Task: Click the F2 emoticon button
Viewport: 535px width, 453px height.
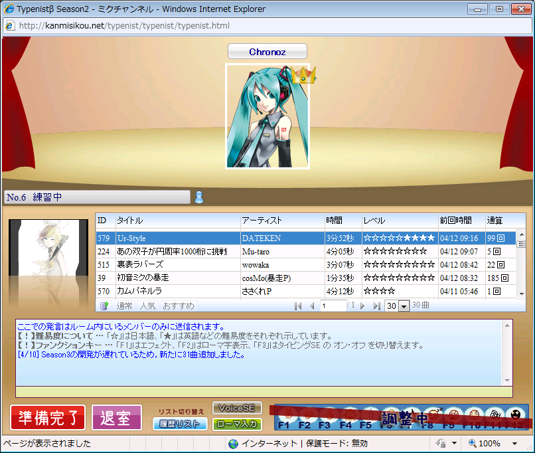Action: point(305,418)
